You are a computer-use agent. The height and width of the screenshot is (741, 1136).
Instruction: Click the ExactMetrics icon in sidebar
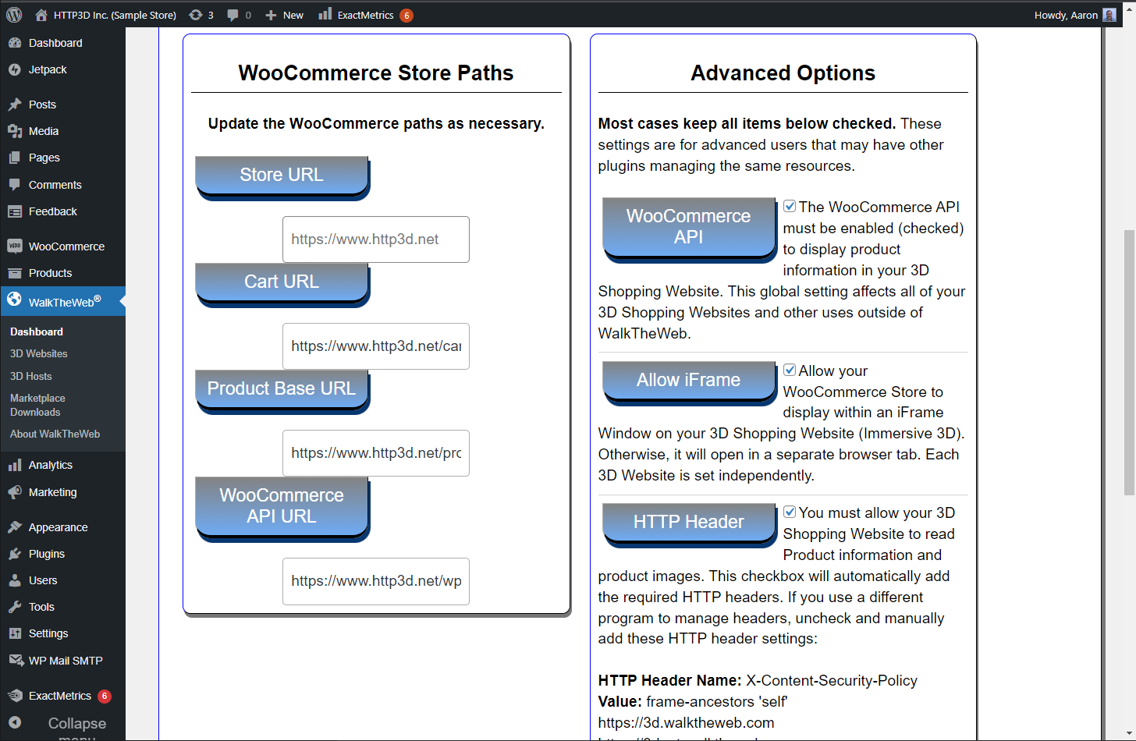(15, 696)
